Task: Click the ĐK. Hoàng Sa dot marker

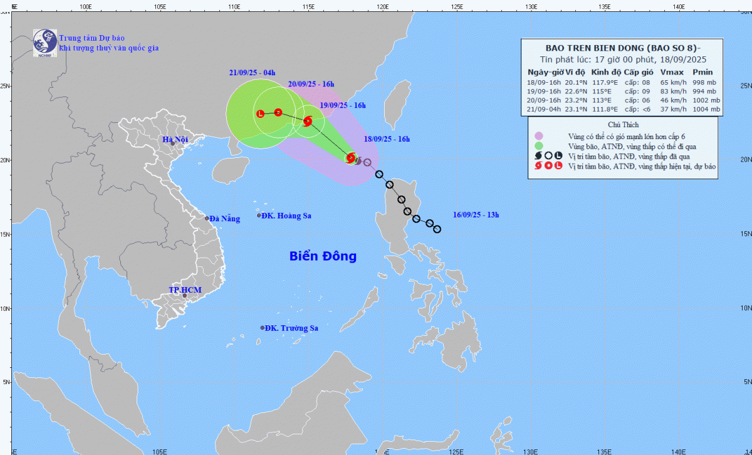Action: 259,216
